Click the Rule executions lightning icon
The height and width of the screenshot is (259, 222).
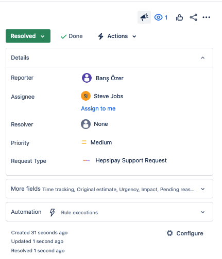[53, 212]
